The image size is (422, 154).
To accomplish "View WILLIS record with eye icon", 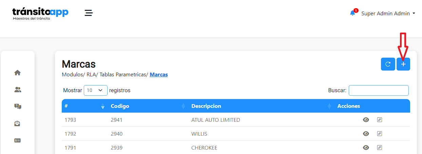I will tap(366, 134).
